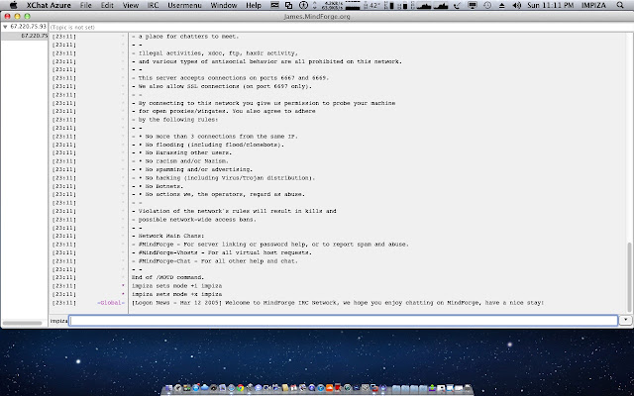Click the impiza nickname button
The width and height of the screenshot is (634, 396).
click(x=58, y=321)
